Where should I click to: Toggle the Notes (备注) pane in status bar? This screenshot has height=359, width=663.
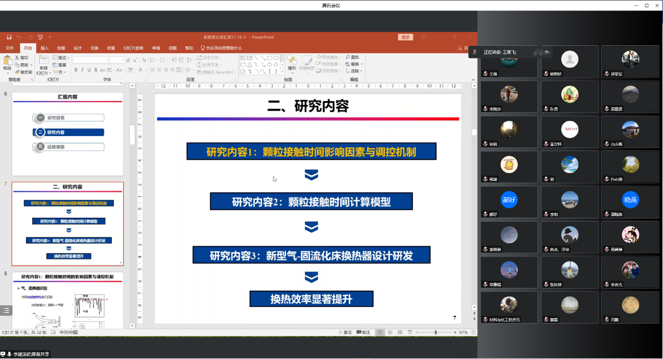coord(345,332)
